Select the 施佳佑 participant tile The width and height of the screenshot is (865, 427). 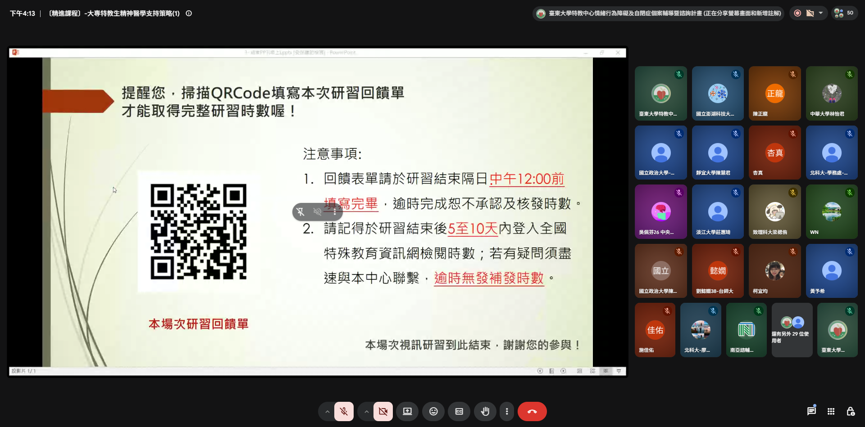[x=655, y=330]
